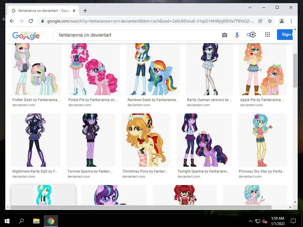Image resolution: width=303 pixels, height=227 pixels.
Task: Show hidden system tray icons
Action: [x=250, y=221]
